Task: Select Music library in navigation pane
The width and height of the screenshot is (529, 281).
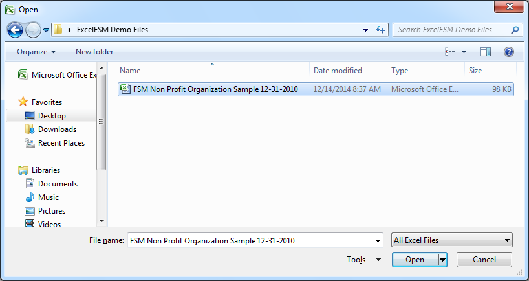Action: point(48,197)
